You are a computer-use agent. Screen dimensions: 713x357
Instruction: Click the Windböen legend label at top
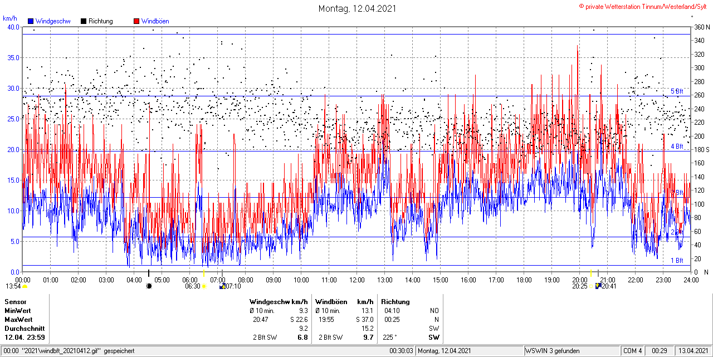pyautogui.click(x=155, y=21)
